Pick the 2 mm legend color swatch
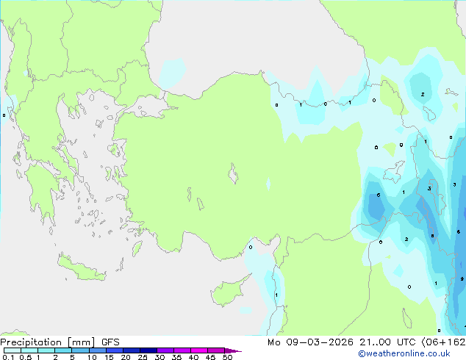Screen dimensions: 466x360 [63, 350]
